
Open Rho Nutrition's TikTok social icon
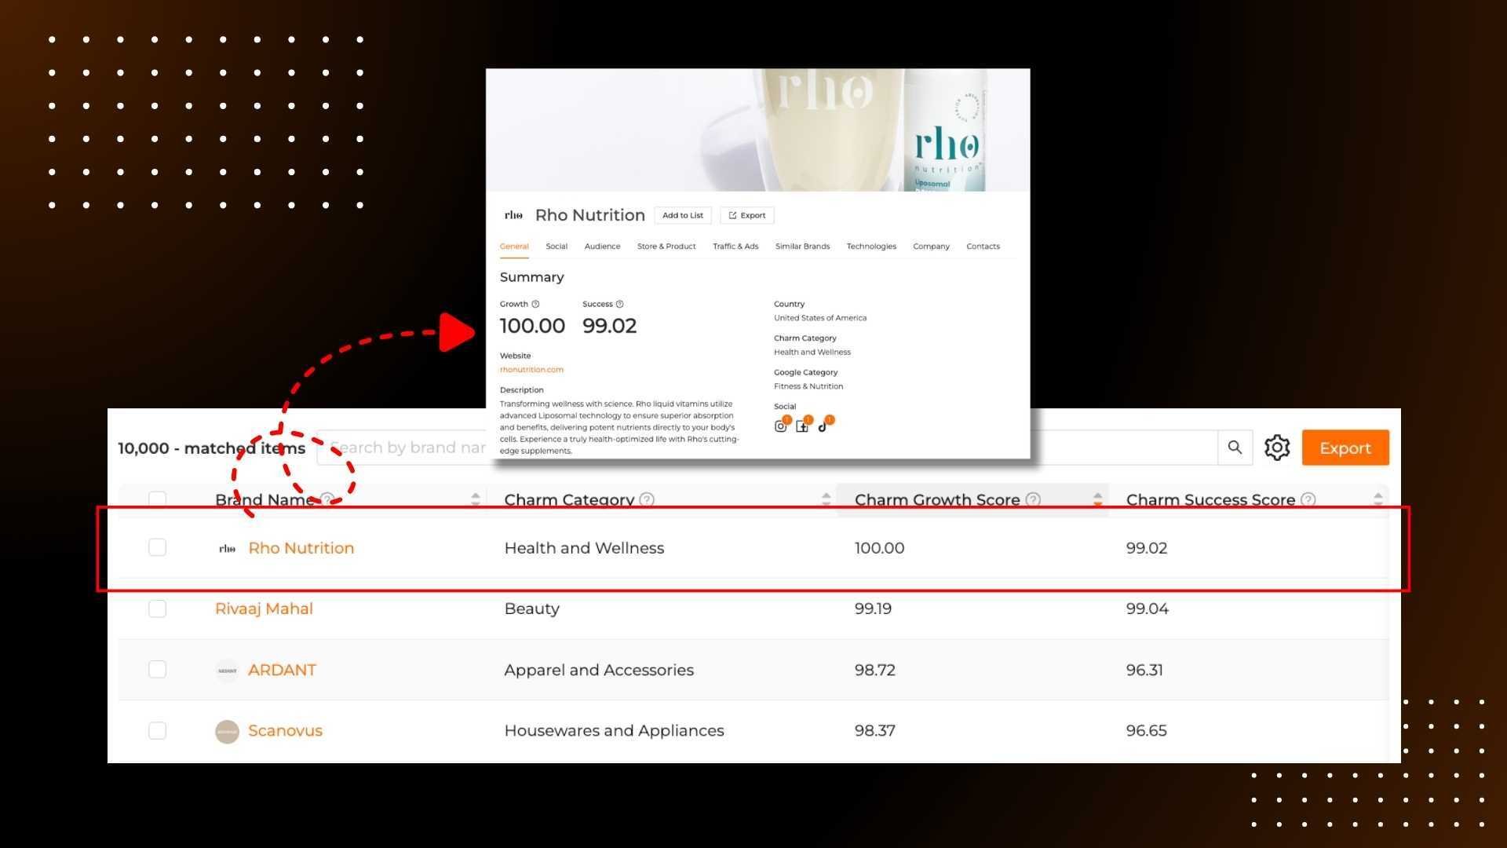[x=823, y=426]
